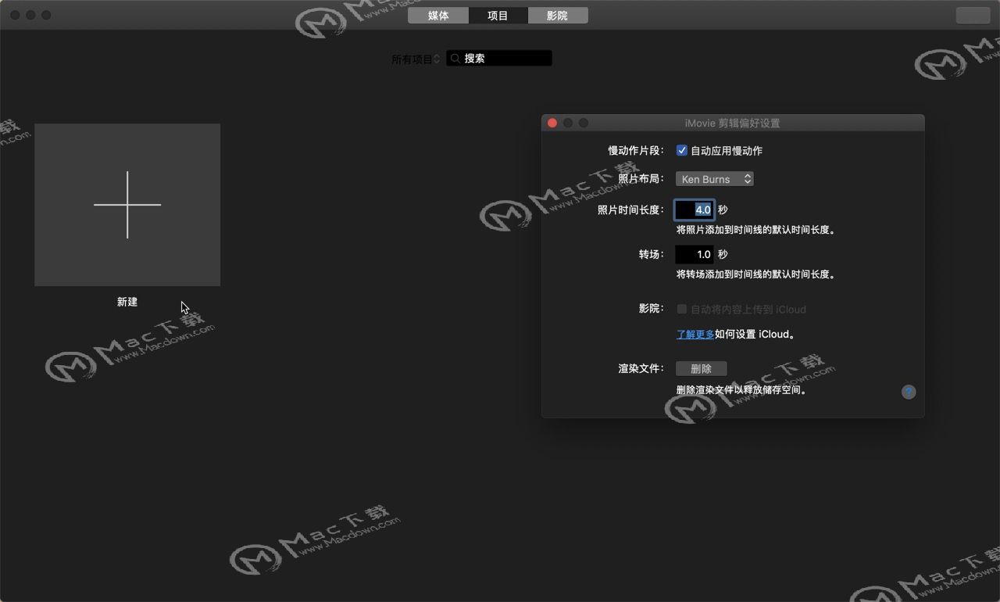Click the iMovie 剪辑偏好设置 window title
The image size is (1000, 602).
coord(732,123)
